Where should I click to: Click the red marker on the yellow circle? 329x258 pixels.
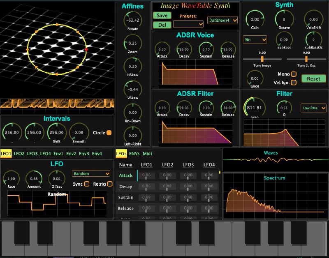[86, 50]
